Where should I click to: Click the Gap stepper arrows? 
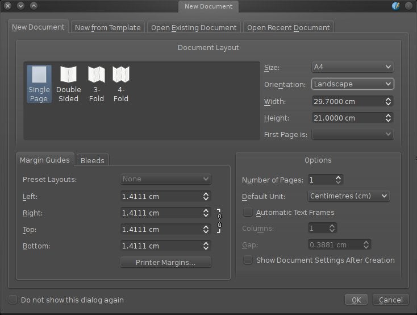click(x=366, y=244)
